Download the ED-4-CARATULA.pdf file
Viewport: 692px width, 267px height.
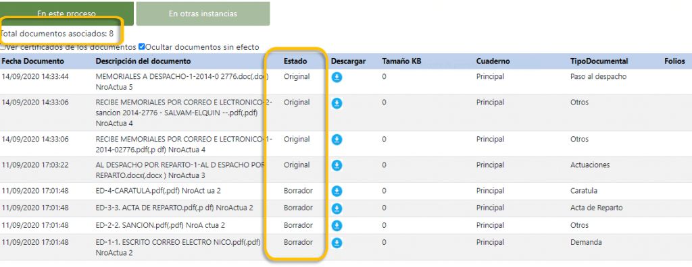point(337,191)
